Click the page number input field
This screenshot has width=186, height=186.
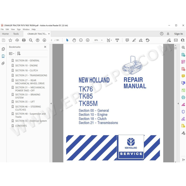[x=51, y=40]
